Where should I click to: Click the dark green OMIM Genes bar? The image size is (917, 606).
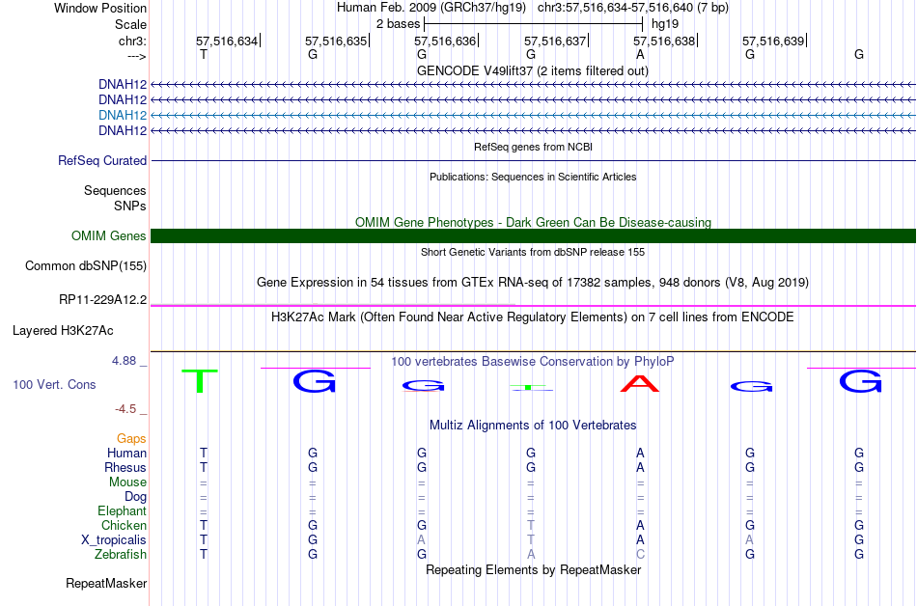533,235
